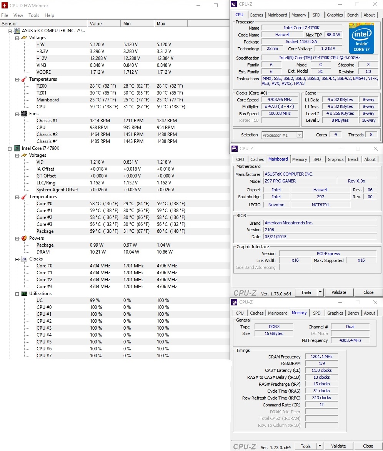Click the CPU Voltages lightning icon
The image size is (383, 451).
pos(24,155)
